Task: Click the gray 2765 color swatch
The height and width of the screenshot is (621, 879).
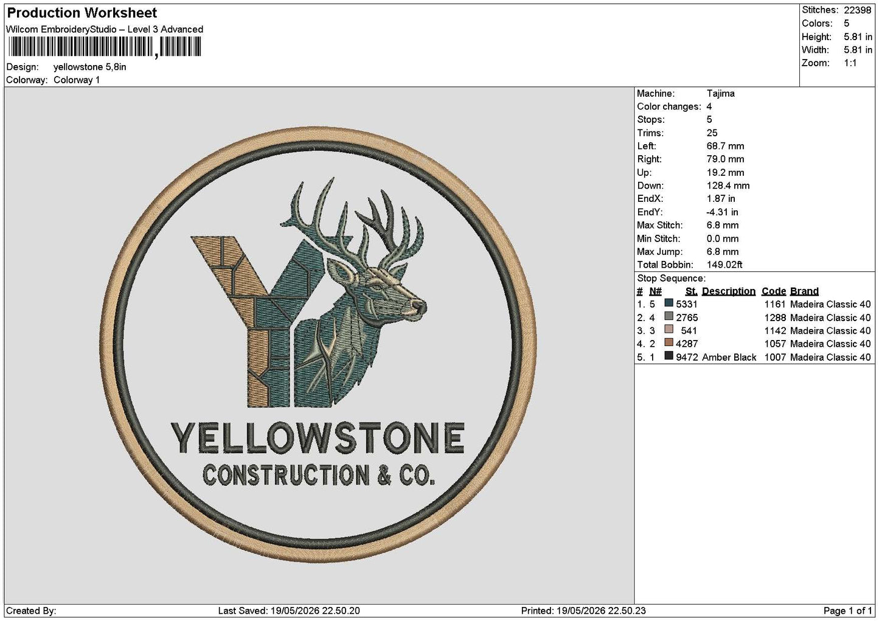Action: 669,316
